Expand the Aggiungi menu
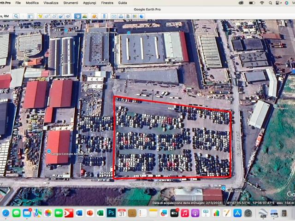Screen dimensions: 295x221 tap(89, 3)
